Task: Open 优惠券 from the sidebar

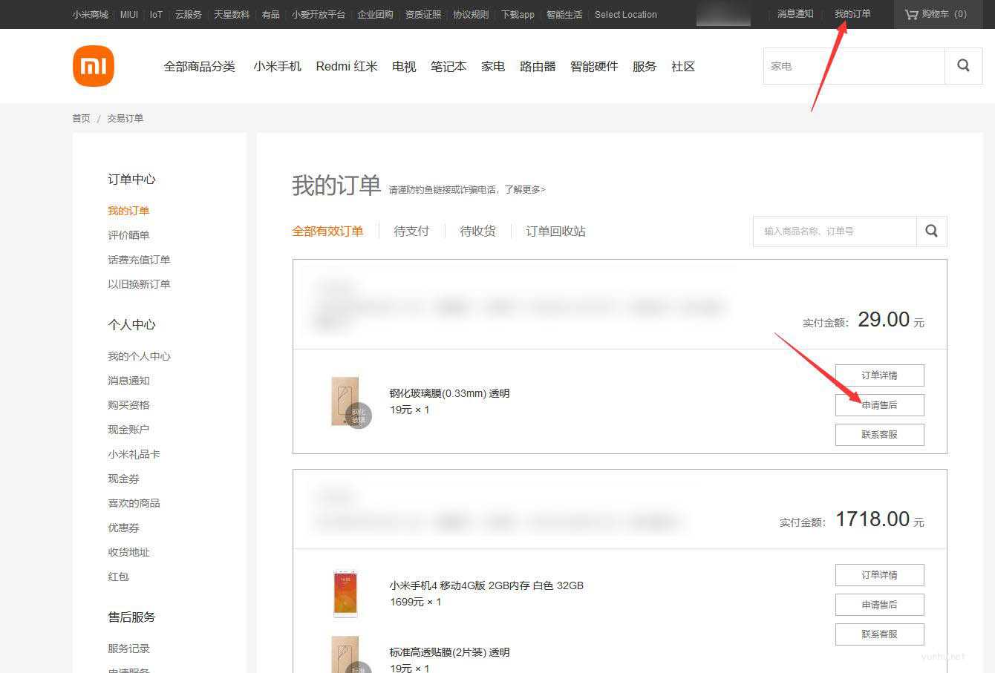Action: pos(123,528)
